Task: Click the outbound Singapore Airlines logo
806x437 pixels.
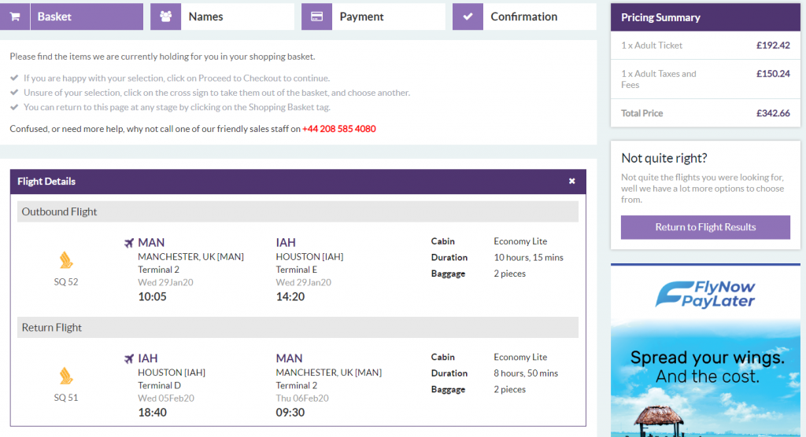Action: click(66, 260)
